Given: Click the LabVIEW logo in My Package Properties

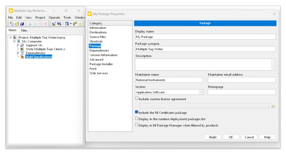Looking at the screenshot, I should [90, 14].
